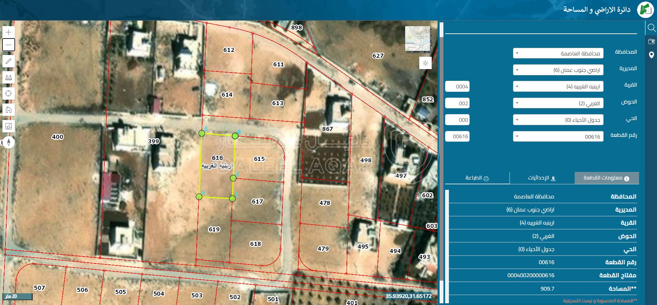Expand the directorate (المديرية) dropdown
This screenshot has width=657, height=305.
click(x=558, y=70)
